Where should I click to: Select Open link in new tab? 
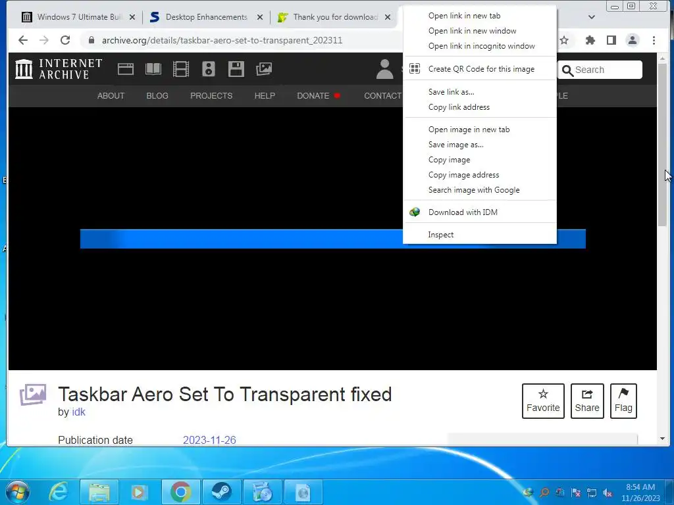[x=479, y=16]
